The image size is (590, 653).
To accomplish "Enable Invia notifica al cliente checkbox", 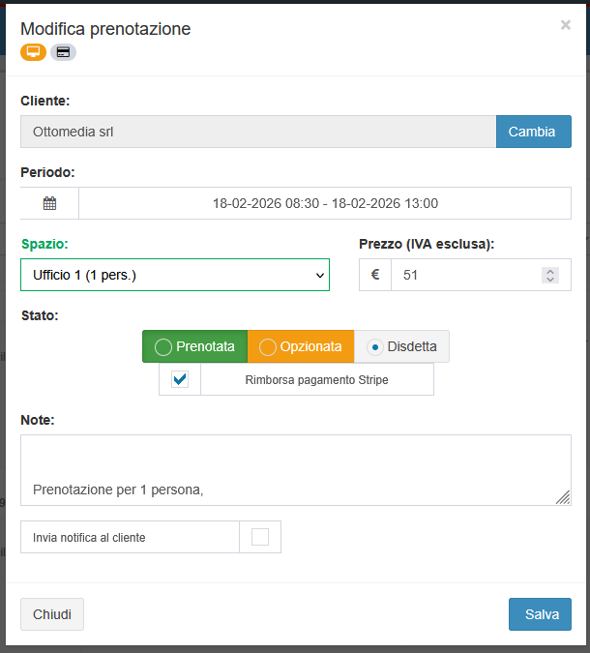I will (x=260, y=537).
